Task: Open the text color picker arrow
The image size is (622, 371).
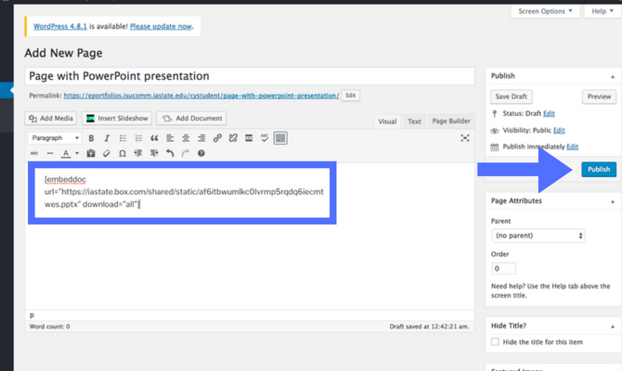Action: (x=77, y=153)
